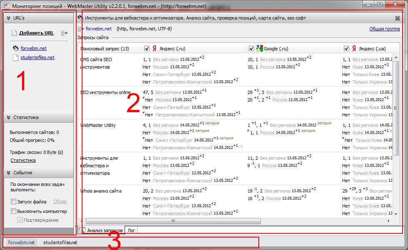This screenshot has height=250, width=408.
Task: Collapse the Статистика panel section
Action: 8,118
